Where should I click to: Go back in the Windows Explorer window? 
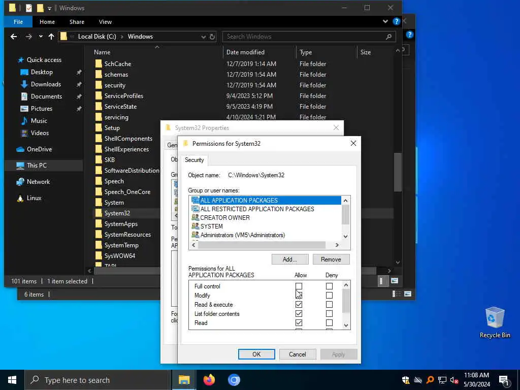(x=14, y=37)
